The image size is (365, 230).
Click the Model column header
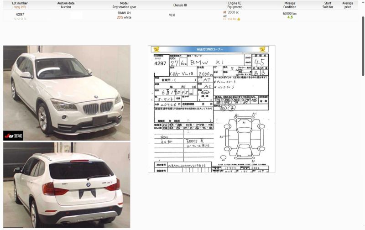click(124, 3)
